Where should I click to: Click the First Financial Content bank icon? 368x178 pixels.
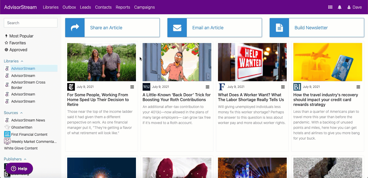tap(7, 134)
